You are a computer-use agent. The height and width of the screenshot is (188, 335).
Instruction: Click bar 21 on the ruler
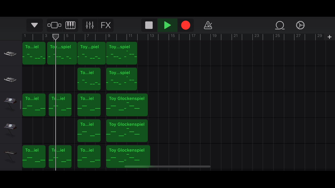pyautogui.click(x=236, y=36)
